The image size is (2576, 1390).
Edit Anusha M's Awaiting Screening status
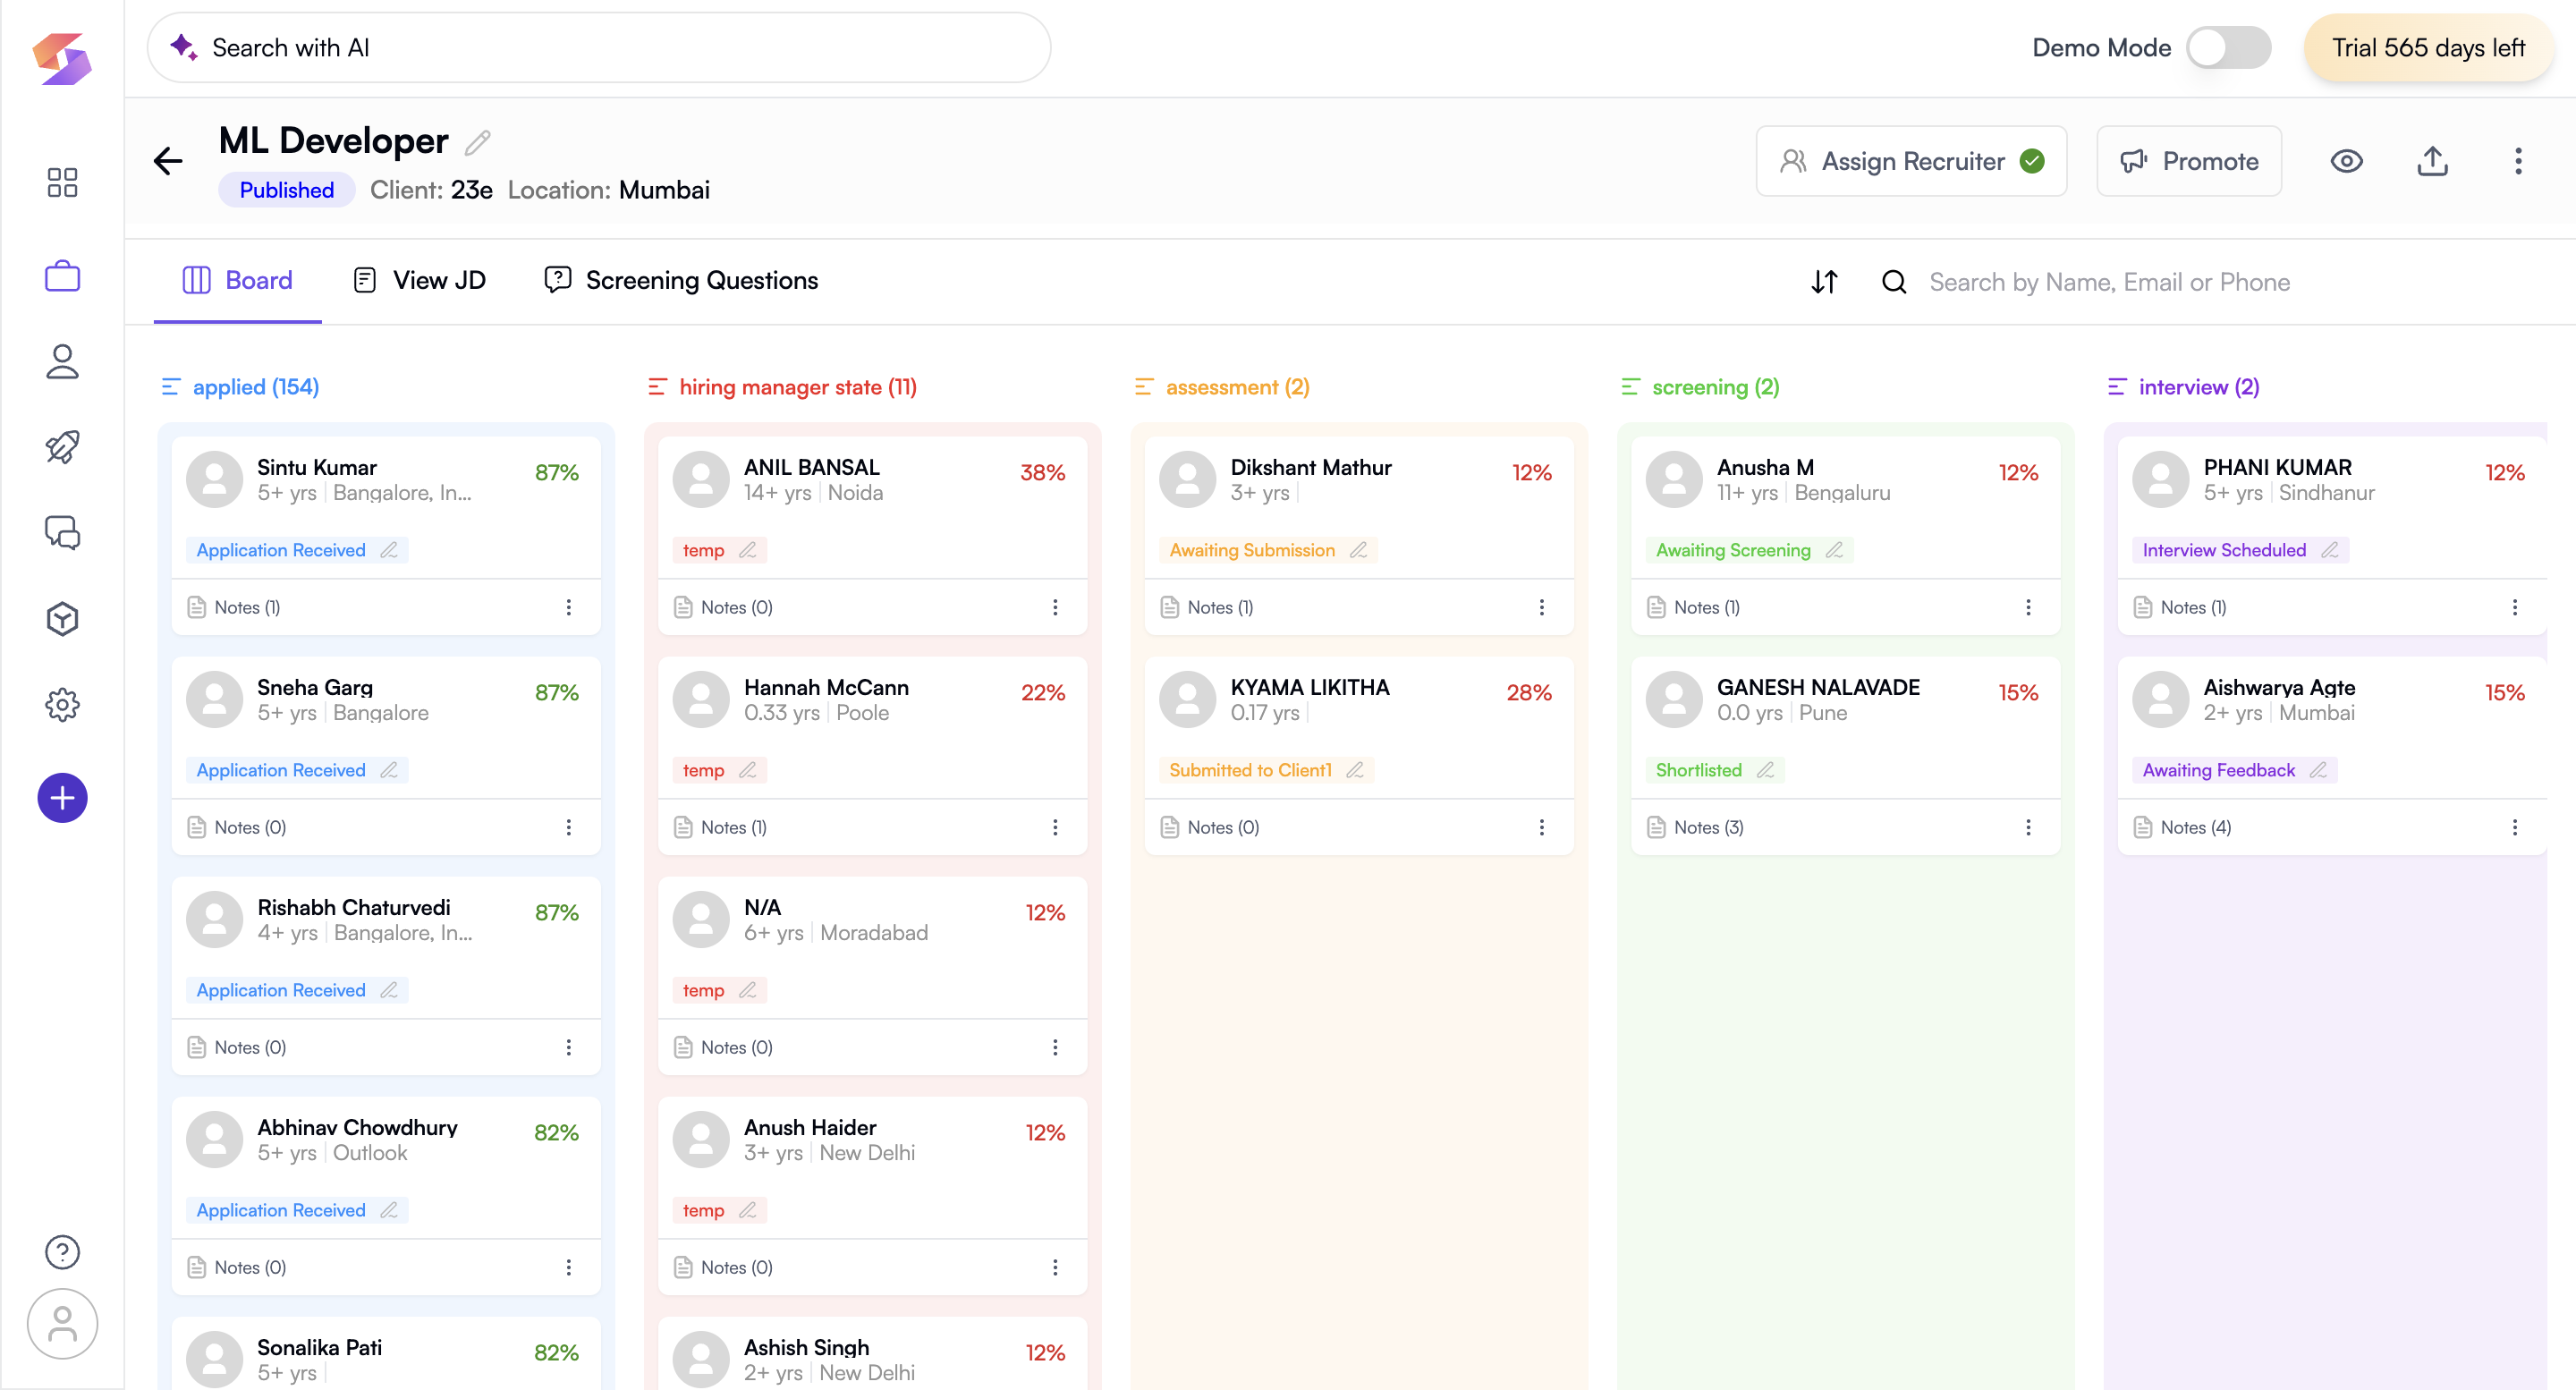click(1834, 550)
